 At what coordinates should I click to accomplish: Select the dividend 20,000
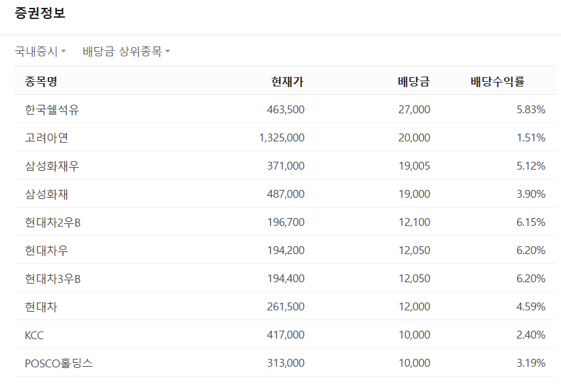pos(414,138)
